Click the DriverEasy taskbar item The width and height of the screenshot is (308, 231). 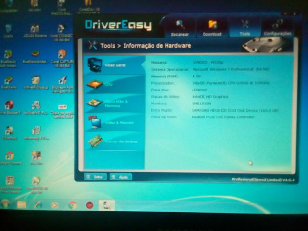point(107,205)
